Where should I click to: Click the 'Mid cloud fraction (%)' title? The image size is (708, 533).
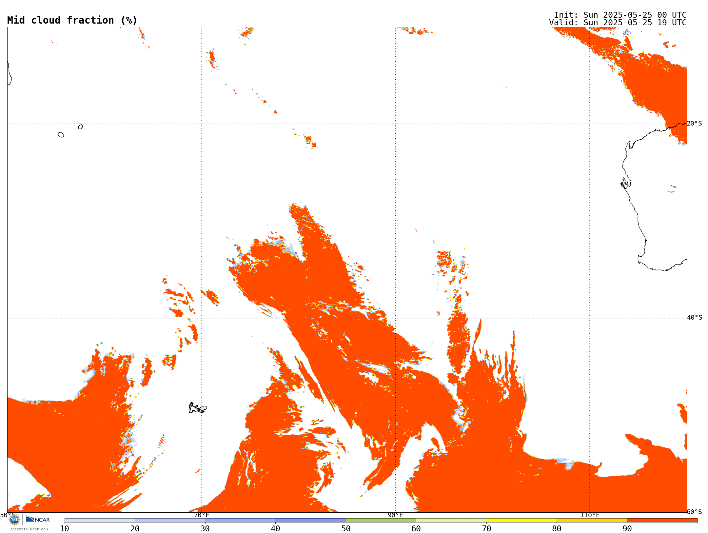(72, 20)
